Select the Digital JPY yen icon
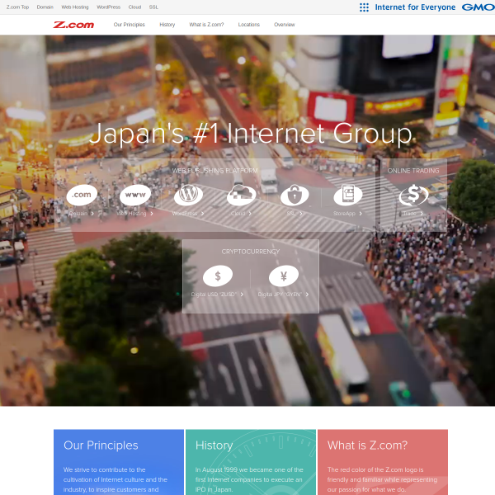Viewport: 495px width, 495px height. [284, 276]
